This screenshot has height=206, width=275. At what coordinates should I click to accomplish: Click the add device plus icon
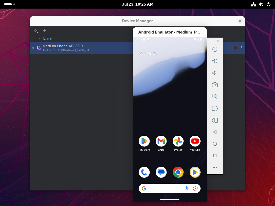44,31
